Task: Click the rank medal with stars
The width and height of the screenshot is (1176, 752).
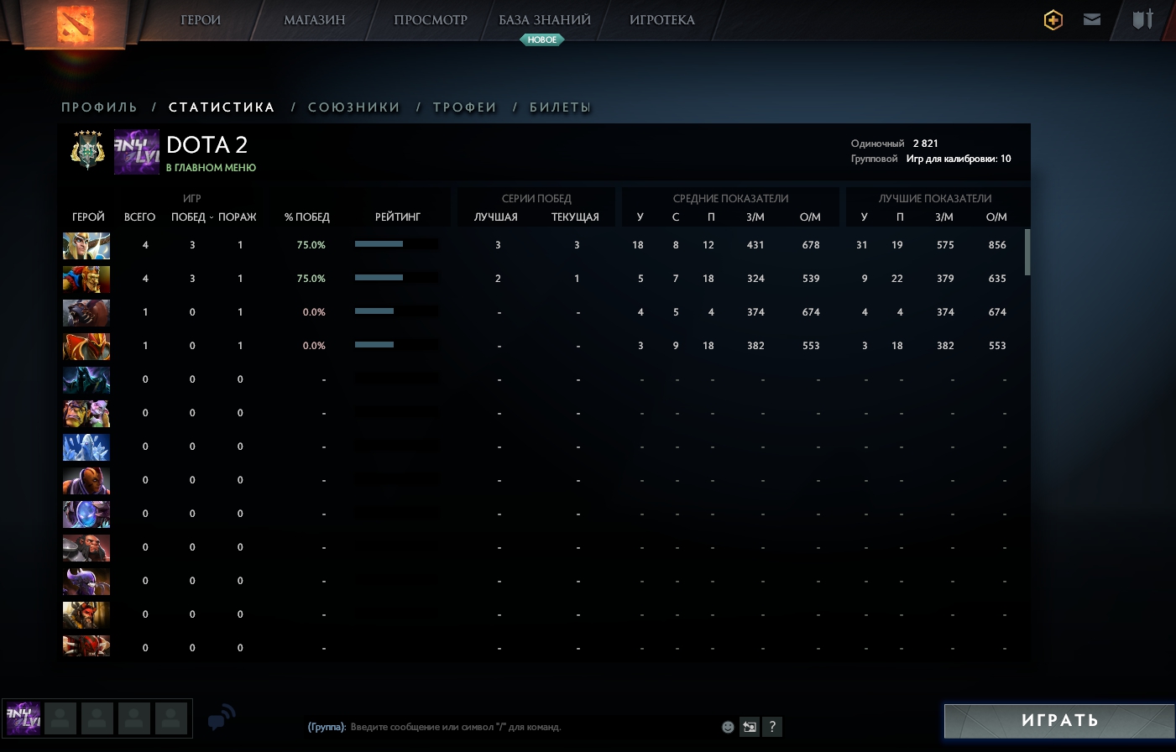Action: tap(87, 151)
